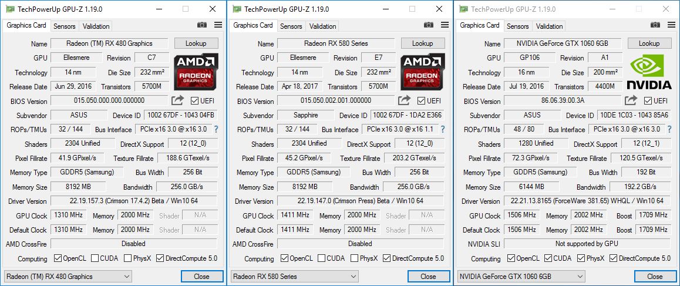680x286 pixels.
Task: Click bus interface question mark in RX 480 window
Action: (216, 129)
